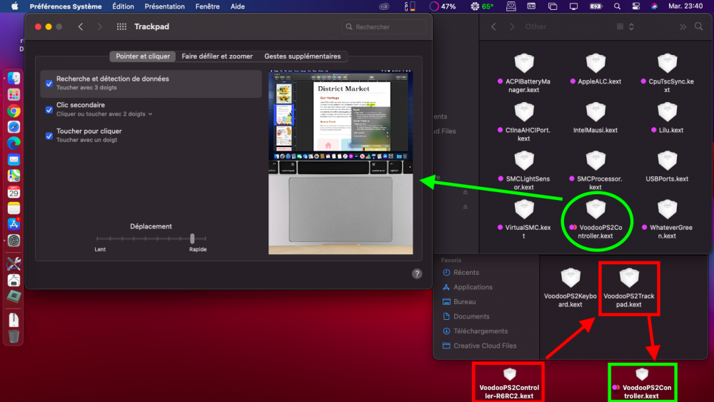Change view mode in Other Finder window
The width and height of the screenshot is (714, 402).
[620, 27]
